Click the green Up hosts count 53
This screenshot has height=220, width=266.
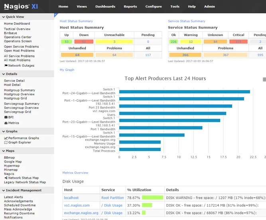click(67, 42)
